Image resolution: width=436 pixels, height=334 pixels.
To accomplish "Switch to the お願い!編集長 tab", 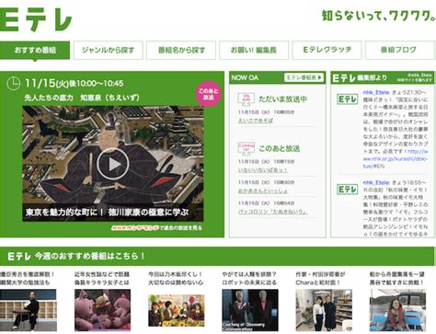I will [x=254, y=50].
